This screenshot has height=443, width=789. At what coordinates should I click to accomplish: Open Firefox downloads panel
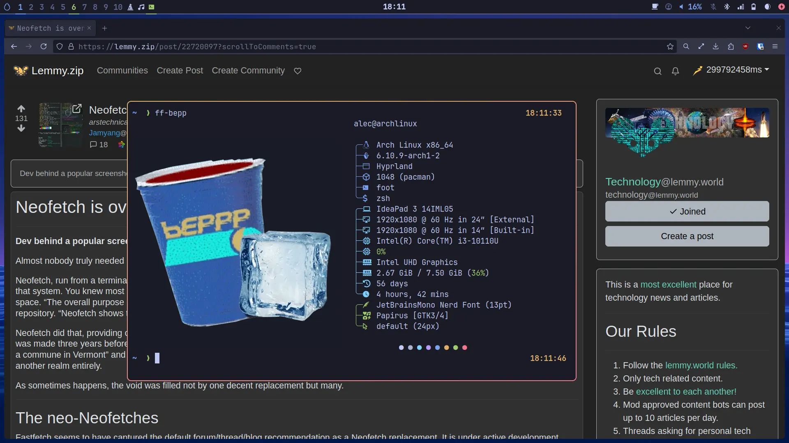[716, 47]
